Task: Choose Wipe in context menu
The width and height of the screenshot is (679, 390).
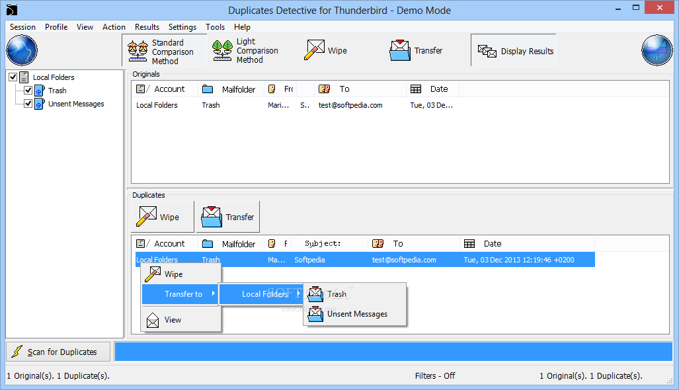Action: (181, 274)
